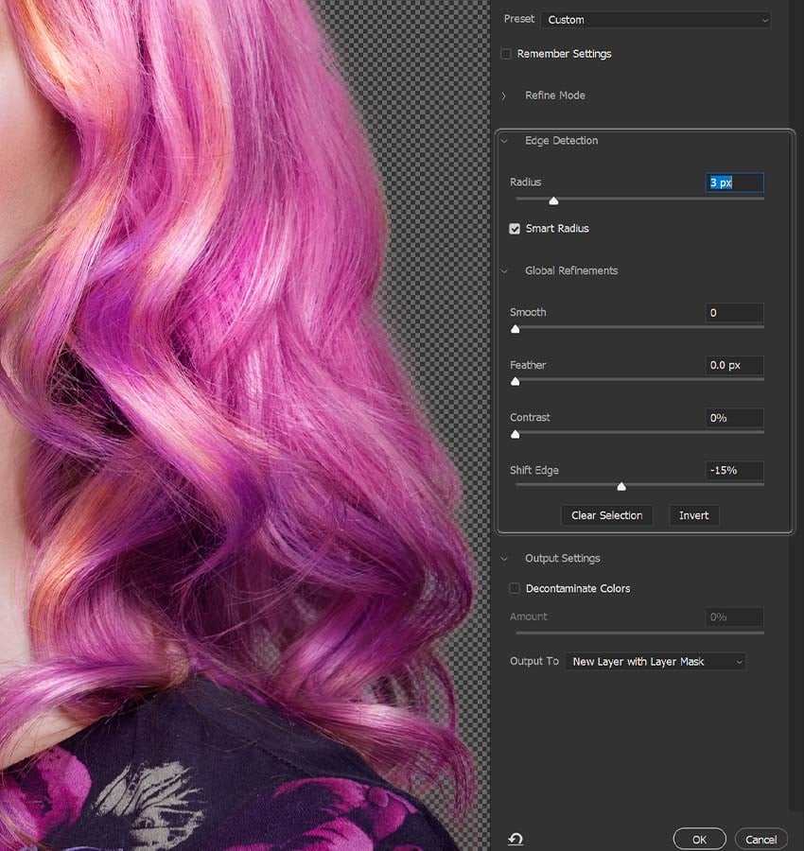Expand the Refine Mode section
The height and width of the screenshot is (851, 804).
click(x=507, y=96)
